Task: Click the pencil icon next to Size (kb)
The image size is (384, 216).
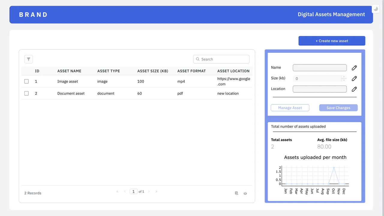Action: coord(354,78)
